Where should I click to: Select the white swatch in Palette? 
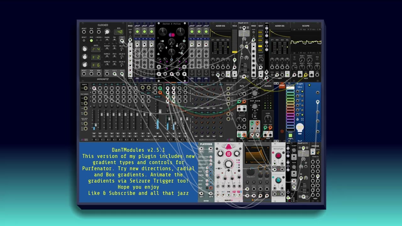coord(290,88)
